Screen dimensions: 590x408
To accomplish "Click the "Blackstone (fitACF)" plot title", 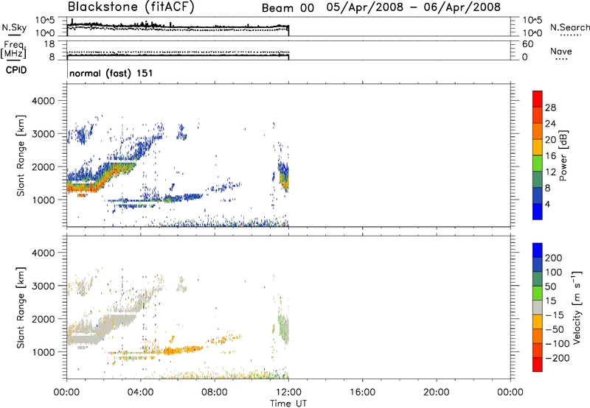I will click(131, 7).
